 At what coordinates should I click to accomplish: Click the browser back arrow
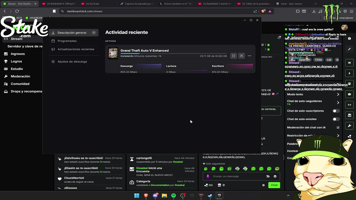pyautogui.click(x=4, y=11)
